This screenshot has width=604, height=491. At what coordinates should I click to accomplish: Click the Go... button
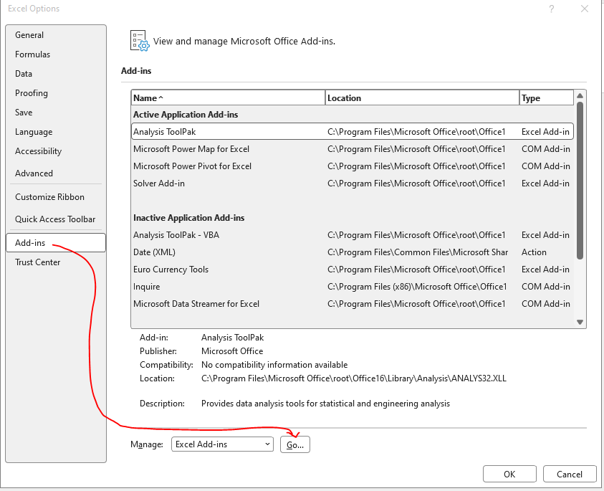(x=295, y=444)
